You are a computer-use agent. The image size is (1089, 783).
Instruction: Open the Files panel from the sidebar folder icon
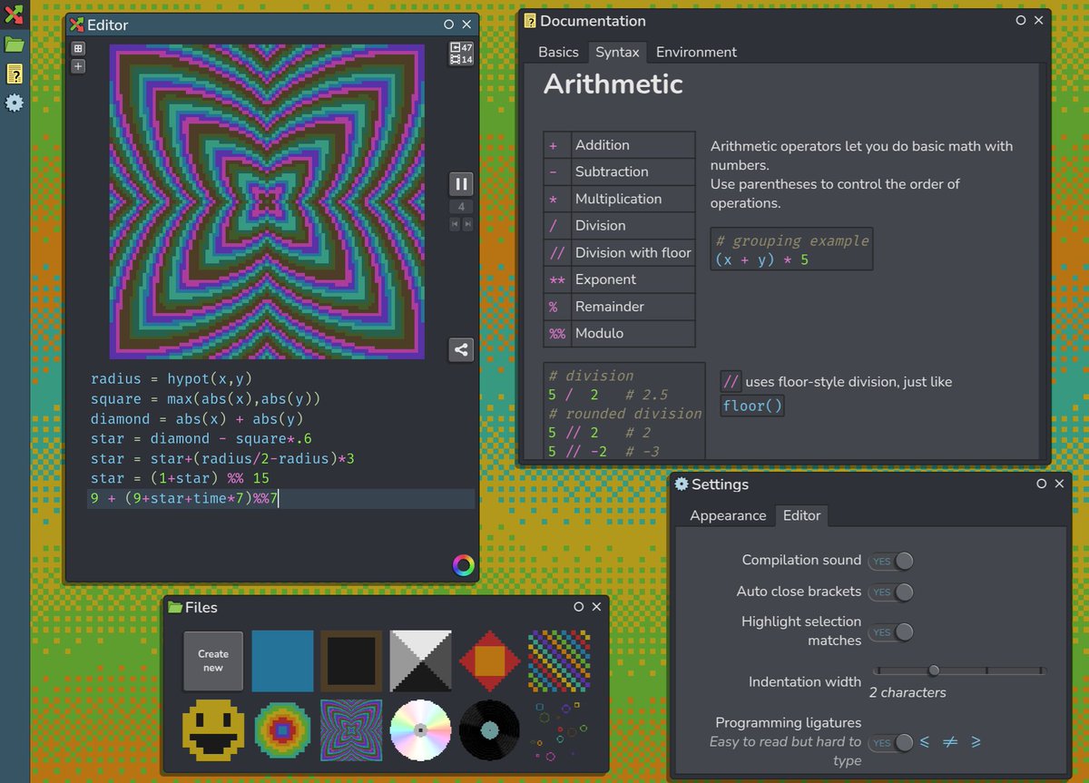[x=14, y=44]
